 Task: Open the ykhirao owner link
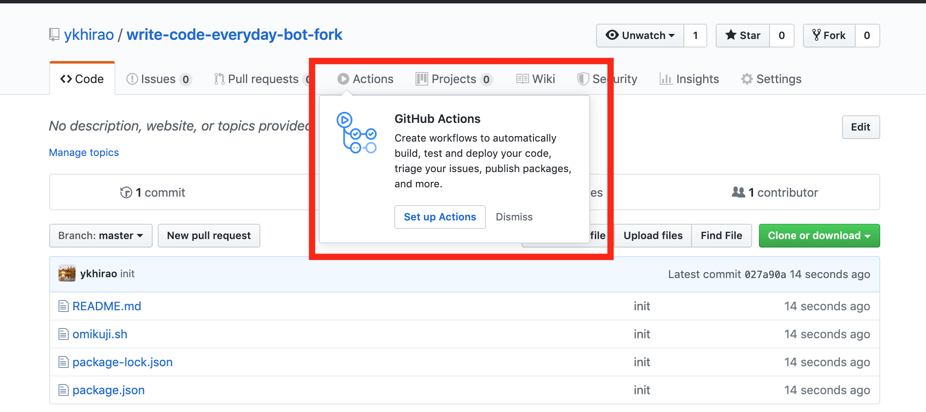pyautogui.click(x=89, y=35)
